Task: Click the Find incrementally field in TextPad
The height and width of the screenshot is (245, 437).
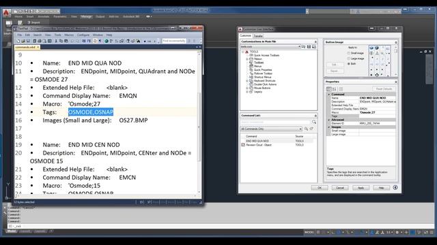Action: [174, 41]
